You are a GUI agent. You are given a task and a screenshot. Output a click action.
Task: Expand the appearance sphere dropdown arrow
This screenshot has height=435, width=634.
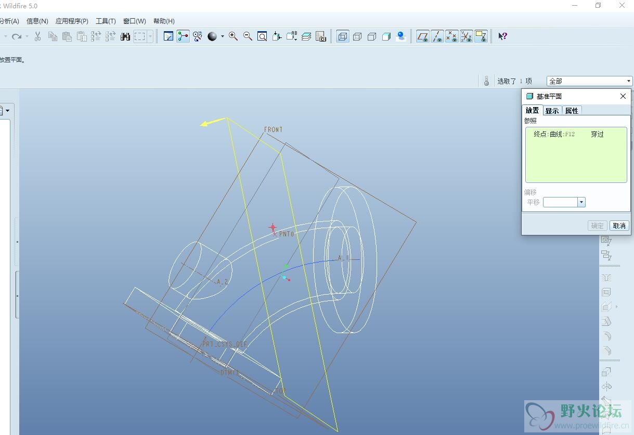tap(223, 36)
